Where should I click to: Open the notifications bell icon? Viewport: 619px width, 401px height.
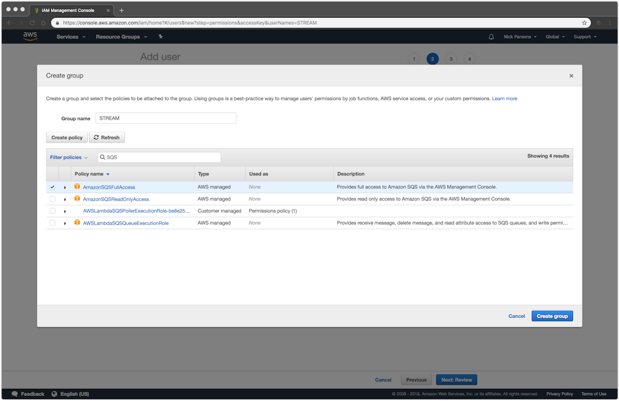491,37
